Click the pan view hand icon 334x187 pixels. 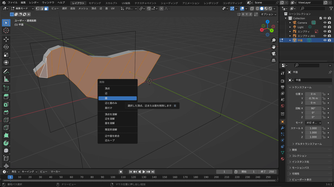click(274, 47)
